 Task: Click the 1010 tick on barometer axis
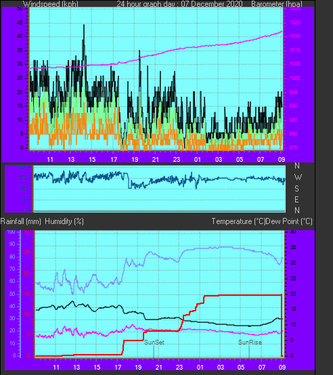(294, 51)
